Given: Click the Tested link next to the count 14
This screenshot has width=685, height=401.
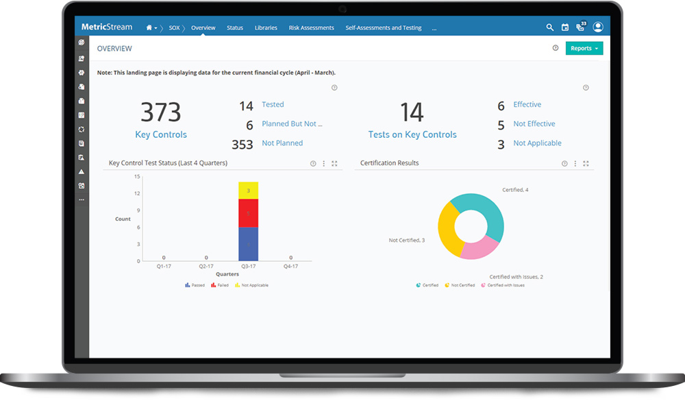Looking at the screenshot, I should click(x=273, y=104).
